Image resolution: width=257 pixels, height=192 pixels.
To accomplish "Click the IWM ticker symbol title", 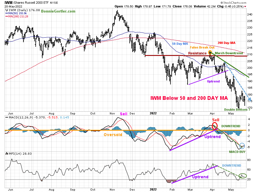I will click(x=9, y=3).
